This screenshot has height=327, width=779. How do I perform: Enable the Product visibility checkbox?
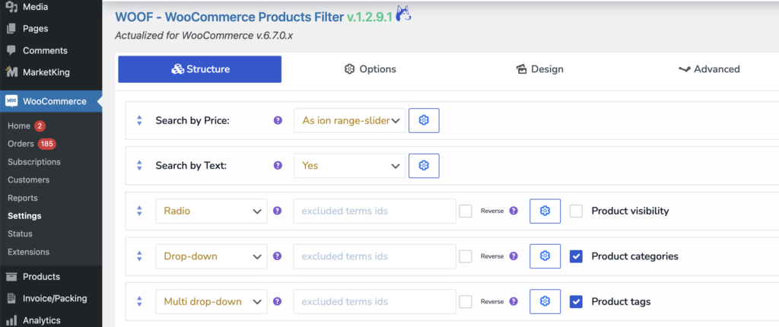576,211
